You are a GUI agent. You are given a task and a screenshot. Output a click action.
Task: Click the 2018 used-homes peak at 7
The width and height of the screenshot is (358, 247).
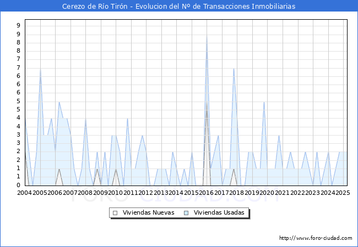click(234, 69)
